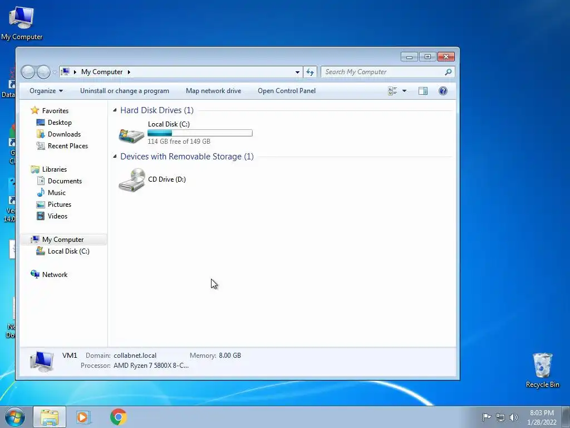Screen dimensions: 570x428
Task: Open Recent Places under Favorites
Action: pos(67,146)
